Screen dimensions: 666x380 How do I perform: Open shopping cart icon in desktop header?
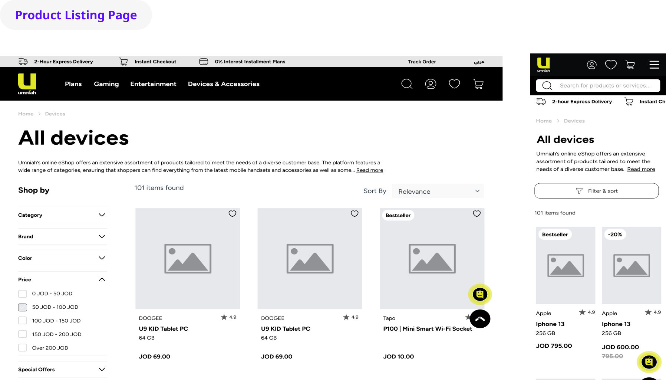tap(478, 84)
